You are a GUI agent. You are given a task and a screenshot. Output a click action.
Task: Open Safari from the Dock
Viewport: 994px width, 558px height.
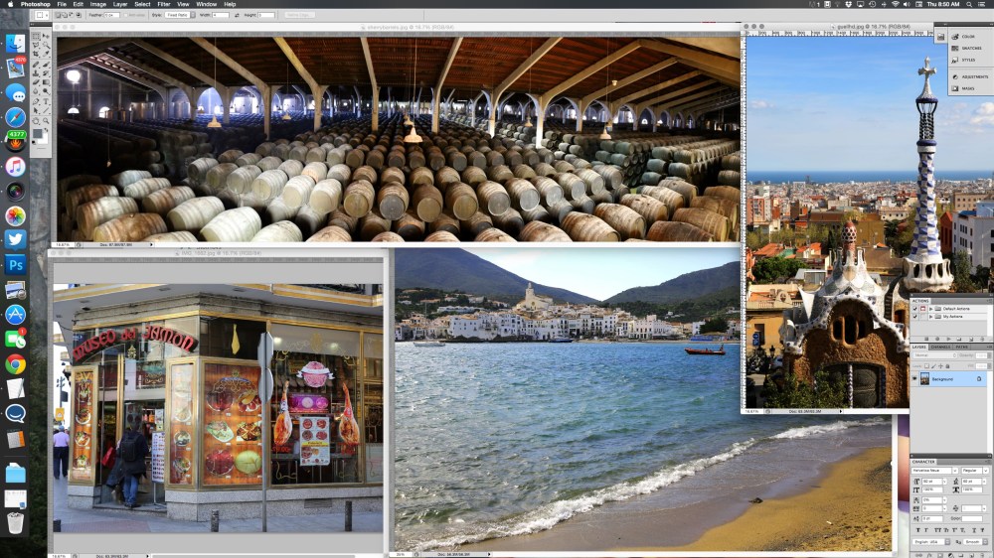pyautogui.click(x=15, y=117)
